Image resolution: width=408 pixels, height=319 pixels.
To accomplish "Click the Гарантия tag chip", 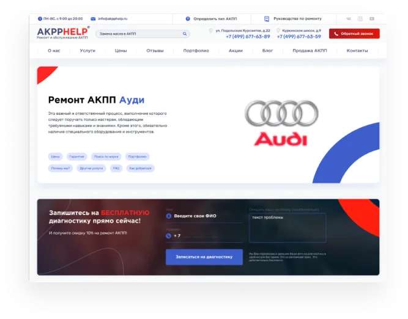I will tap(76, 156).
